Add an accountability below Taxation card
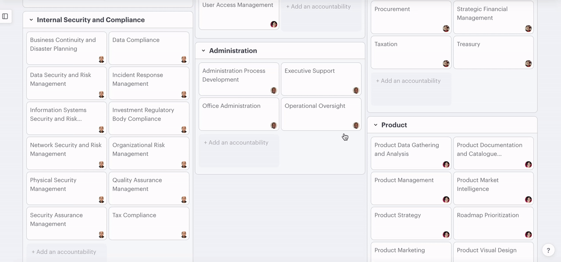This screenshot has width=561, height=262. click(408, 81)
